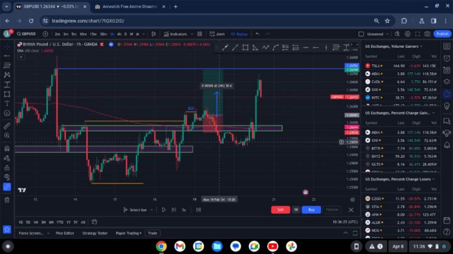This screenshot has width=453, height=254.
Task: Close the replay toolbar
Action: point(351,210)
